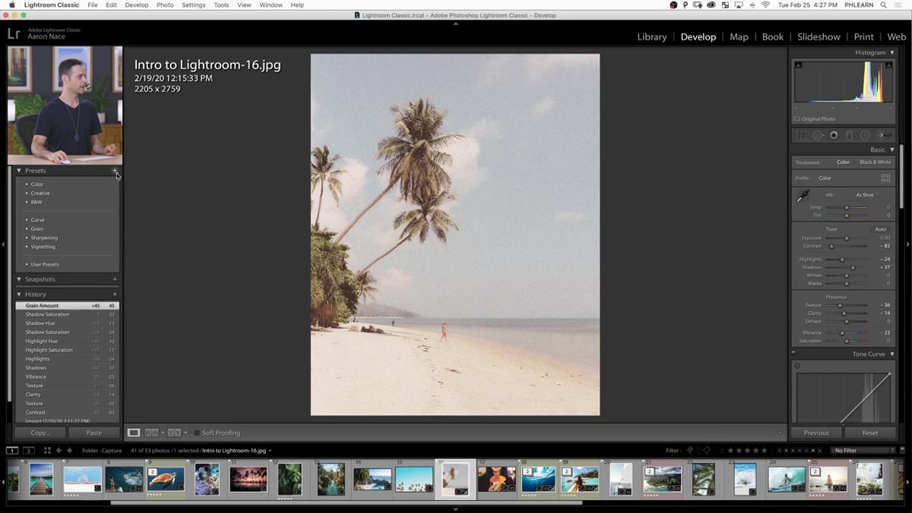
Task: Click the Previous button
Action: [x=816, y=433]
